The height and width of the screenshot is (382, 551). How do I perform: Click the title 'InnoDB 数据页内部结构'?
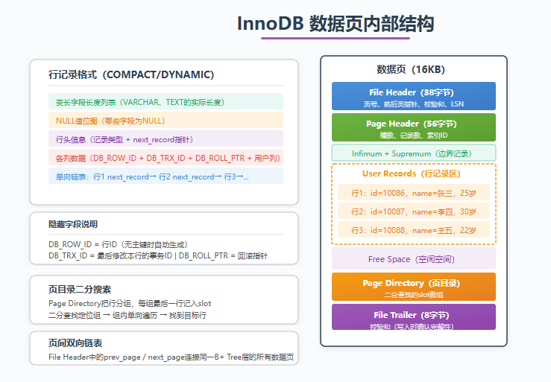(336, 24)
